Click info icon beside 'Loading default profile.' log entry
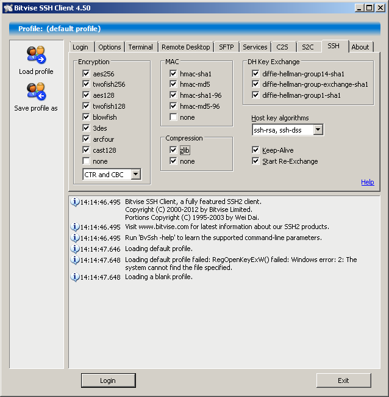The height and width of the screenshot is (397, 389). tap(75, 249)
